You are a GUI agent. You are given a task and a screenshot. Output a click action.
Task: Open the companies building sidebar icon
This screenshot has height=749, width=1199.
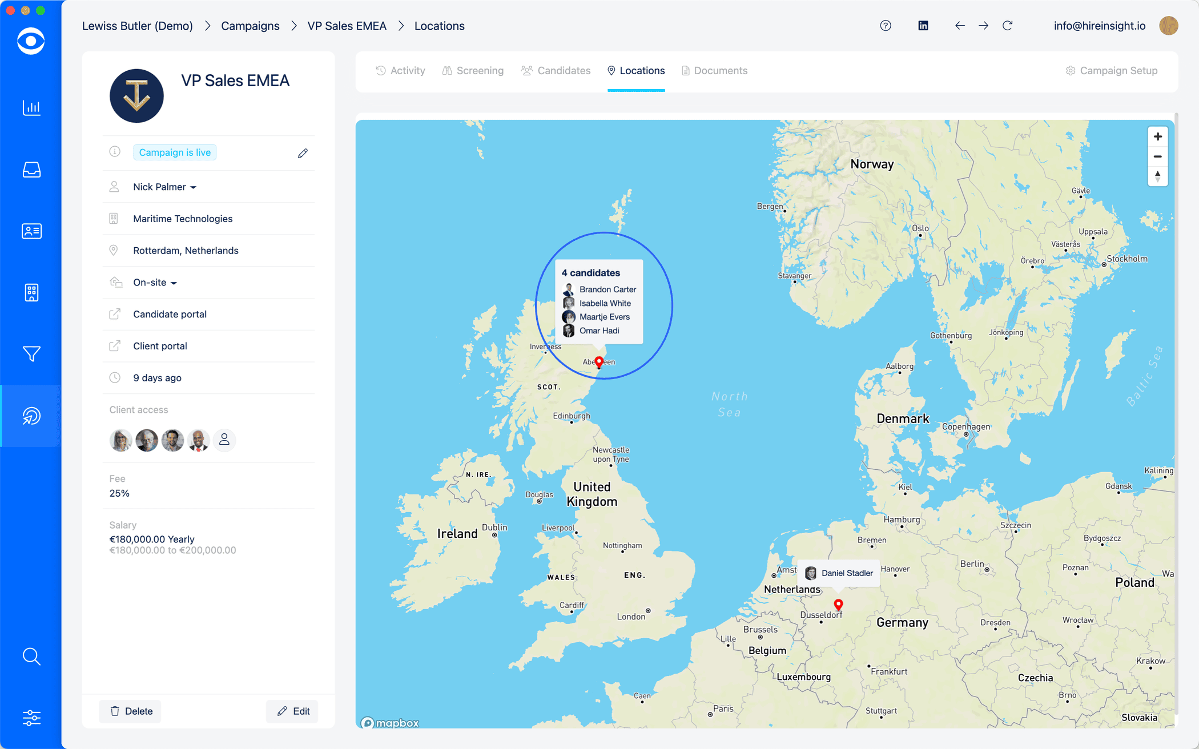point(31,292)
